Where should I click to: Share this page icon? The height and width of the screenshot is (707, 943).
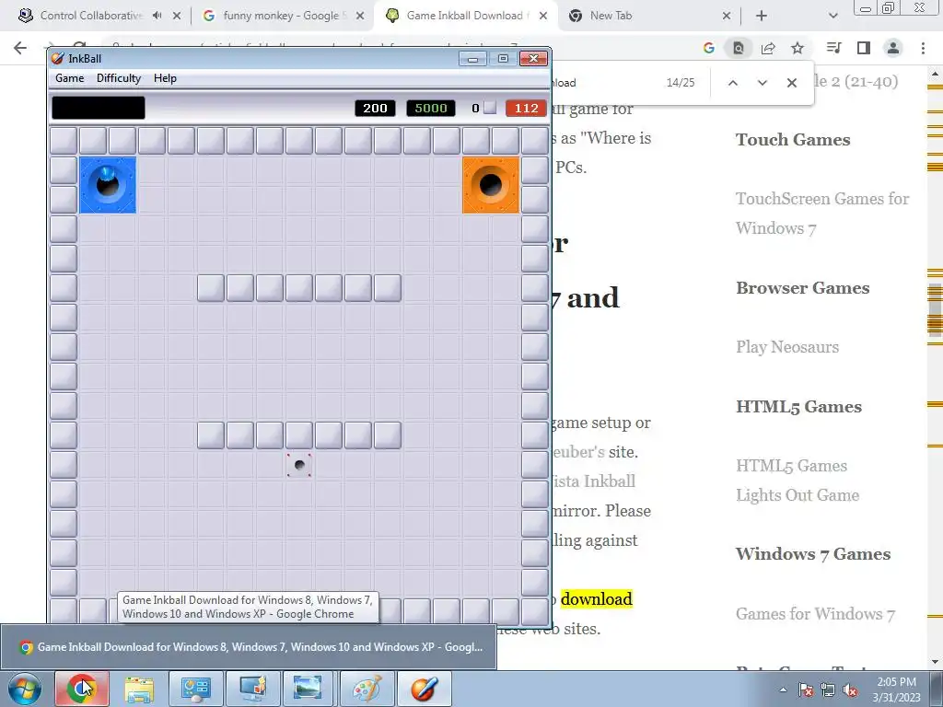(x=768, y=48)
